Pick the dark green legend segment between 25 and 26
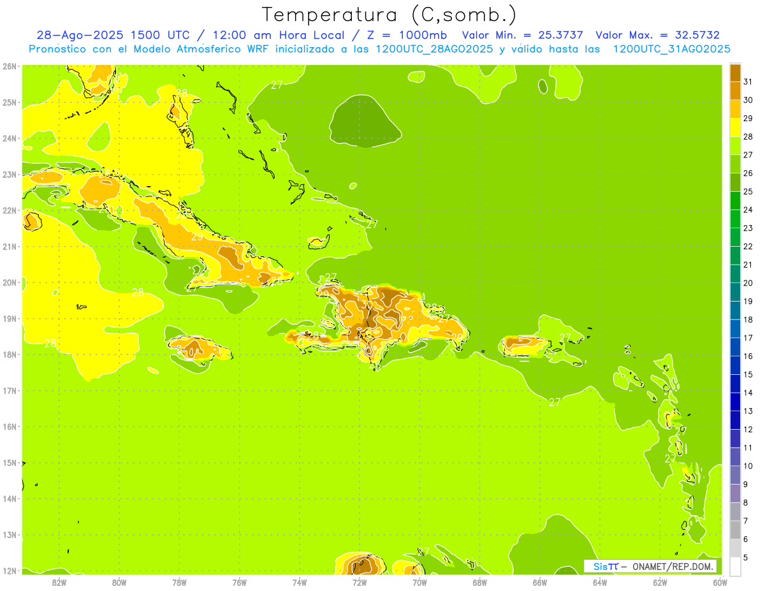The width and height of the screenshot is (765, 591). tap(735, 183)
